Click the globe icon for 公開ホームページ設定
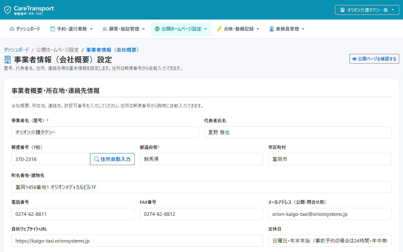 point(157,29)
